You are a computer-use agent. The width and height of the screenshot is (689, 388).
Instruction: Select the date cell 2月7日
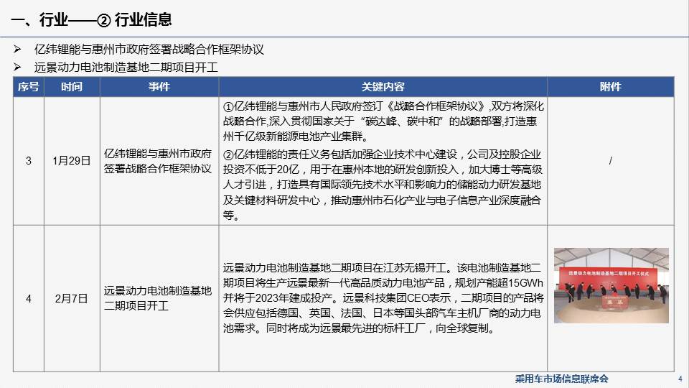tap(72, 299)
